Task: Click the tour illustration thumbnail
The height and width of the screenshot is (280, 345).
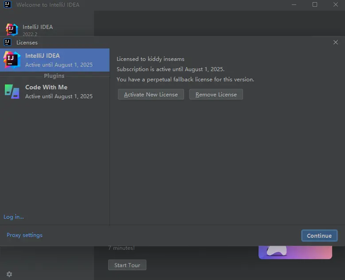Action: (295, 252)
